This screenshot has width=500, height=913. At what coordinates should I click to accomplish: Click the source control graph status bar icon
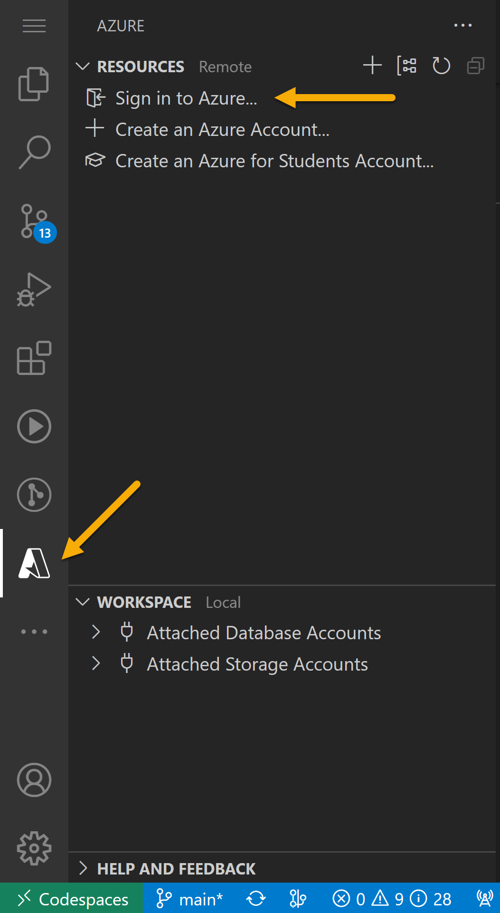298,899
